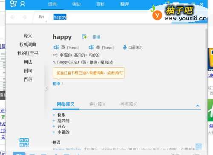This screenshot has height=155, width=213.
Task: Open the user account profile icon
Action: click(x=23, y=4)
